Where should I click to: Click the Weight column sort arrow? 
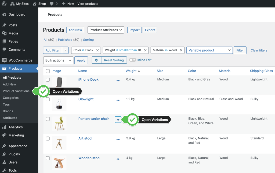[139, 71]
